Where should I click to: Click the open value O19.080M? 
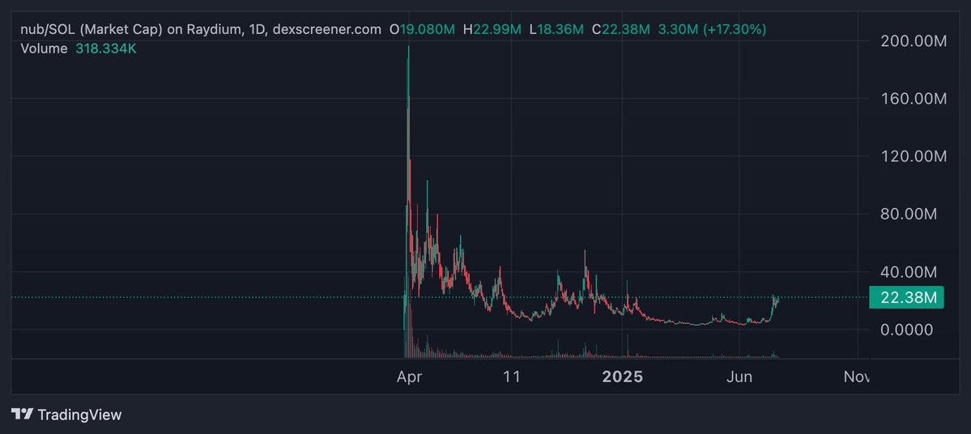421,29
